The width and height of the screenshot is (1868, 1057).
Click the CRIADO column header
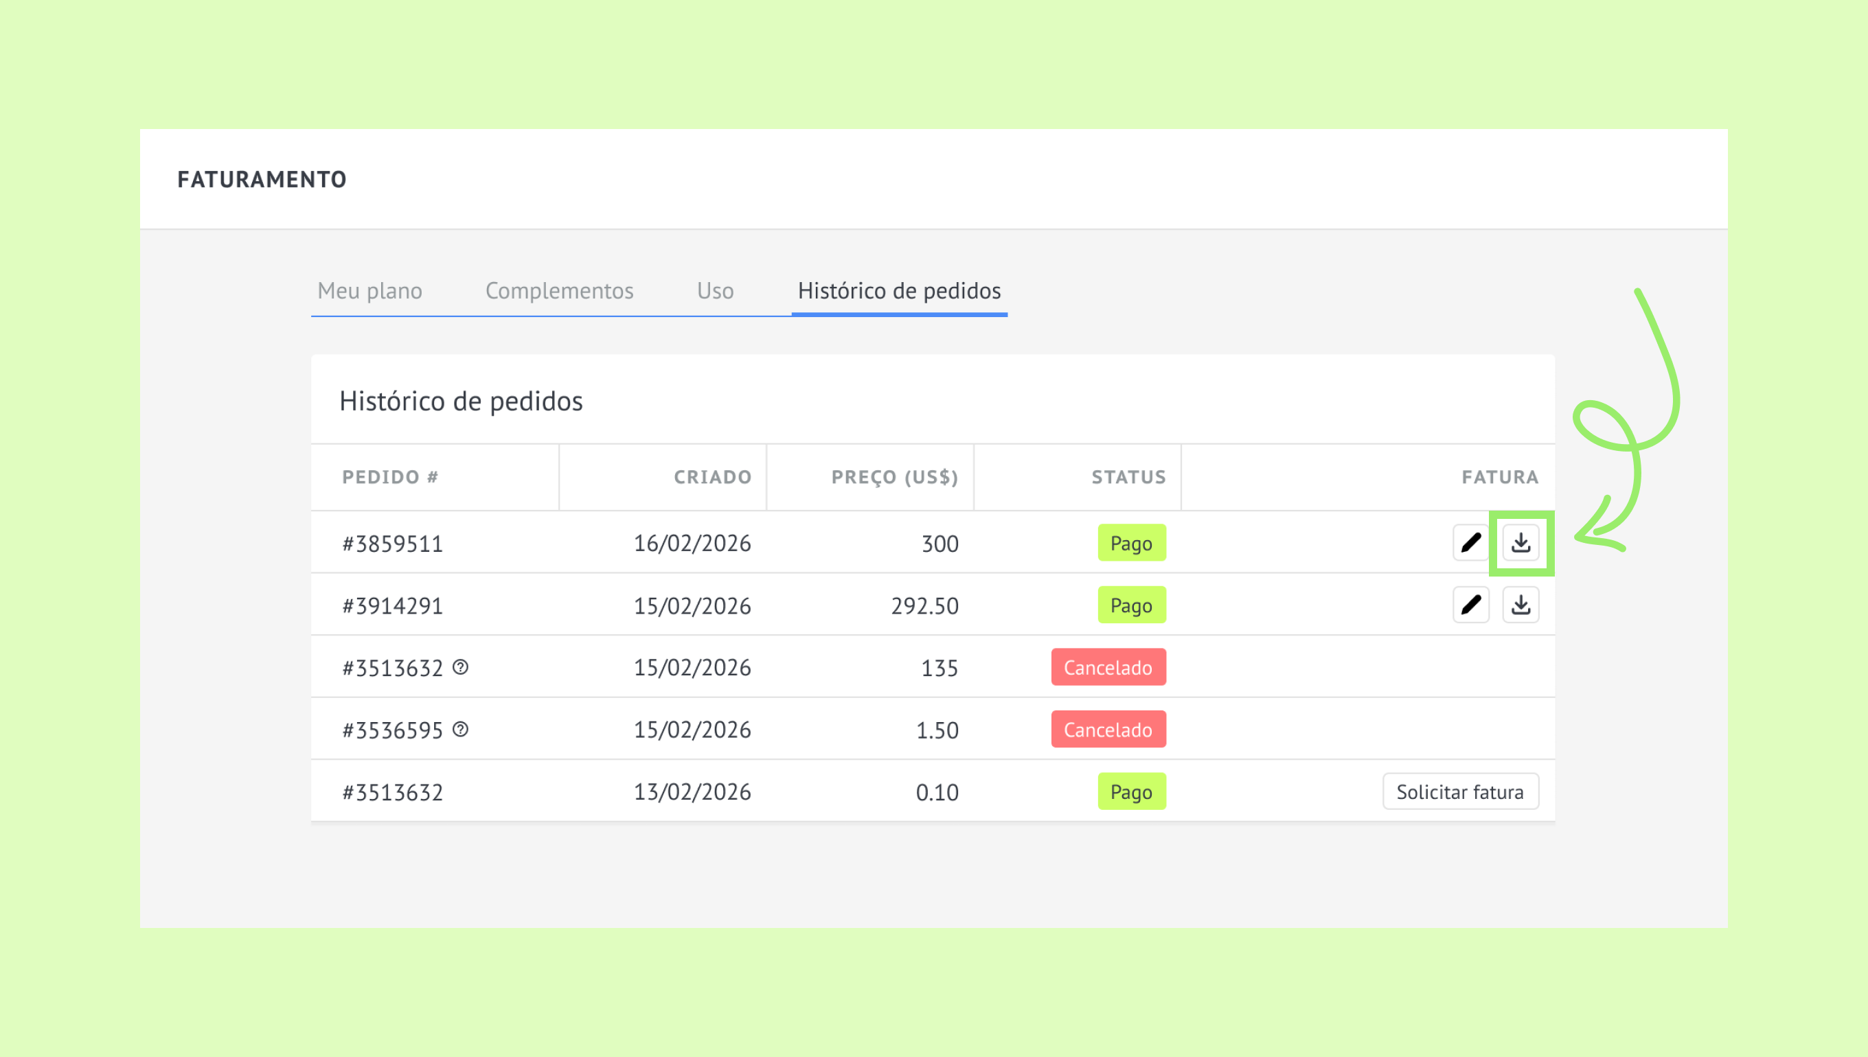(x=712, y=477)
